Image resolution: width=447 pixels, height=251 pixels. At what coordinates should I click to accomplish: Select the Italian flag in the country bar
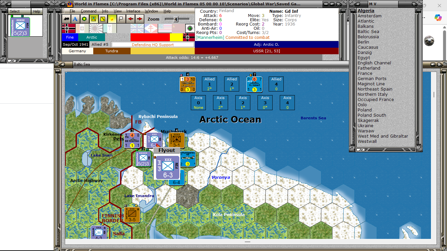tap(82, 28)
